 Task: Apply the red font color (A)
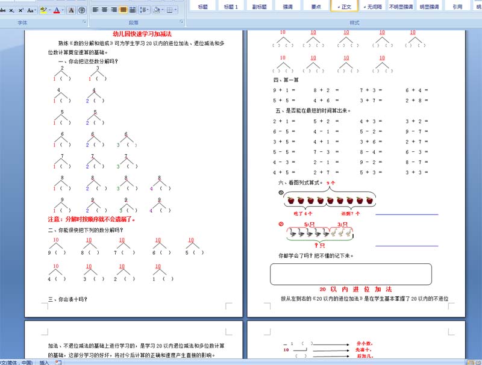[x=57, y=10]
